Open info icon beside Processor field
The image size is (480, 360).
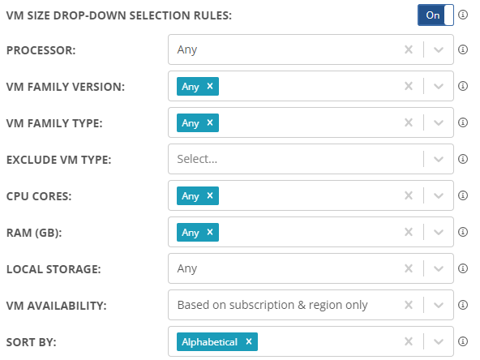coord(462,49)
